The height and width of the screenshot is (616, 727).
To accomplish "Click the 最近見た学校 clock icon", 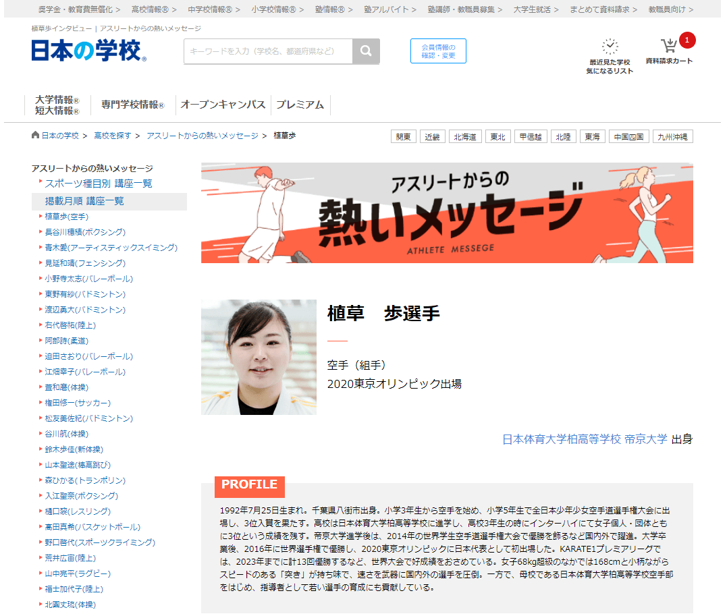I will (x=610, y=46).
